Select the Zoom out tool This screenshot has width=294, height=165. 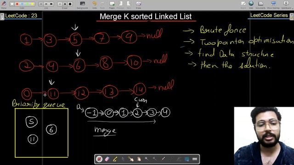(155, 159)
